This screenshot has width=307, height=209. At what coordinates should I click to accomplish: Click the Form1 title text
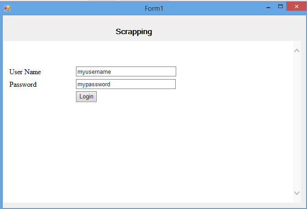pos(154,8)
